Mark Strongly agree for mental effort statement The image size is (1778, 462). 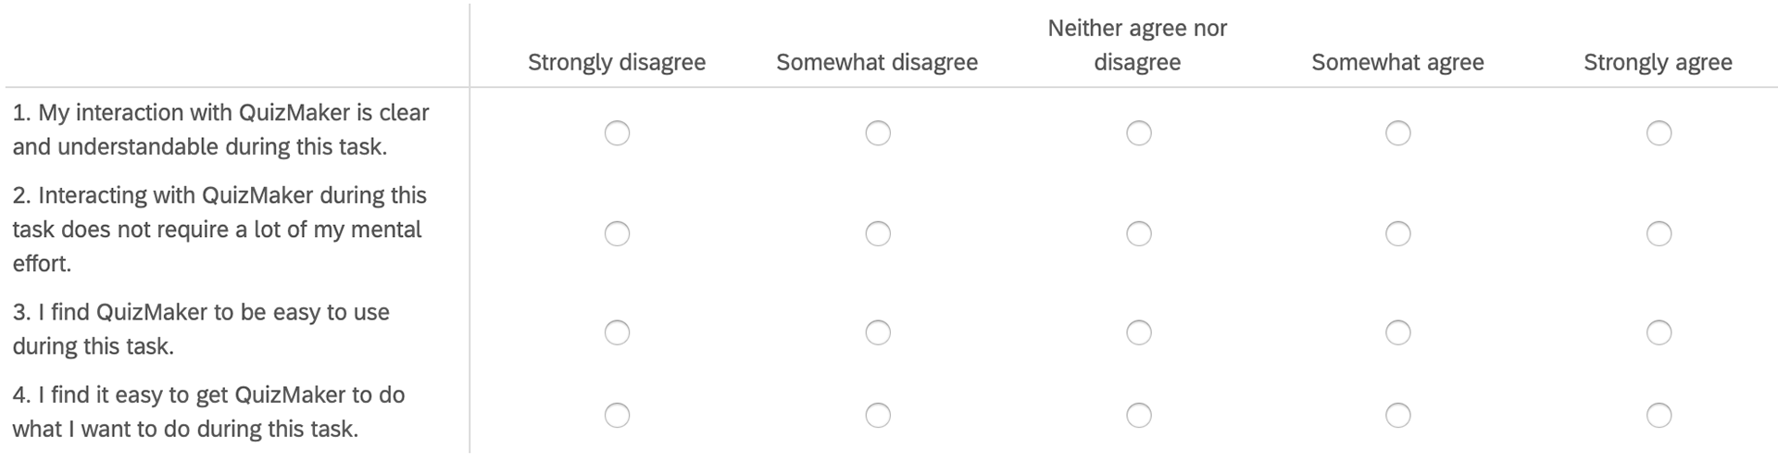pyautogui.click(x=1659, y=233)
